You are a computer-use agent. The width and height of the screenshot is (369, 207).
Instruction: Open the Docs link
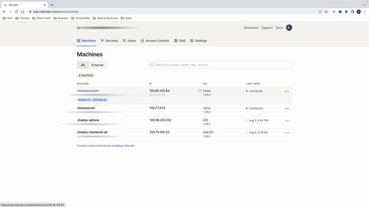(x=279, y=28)
